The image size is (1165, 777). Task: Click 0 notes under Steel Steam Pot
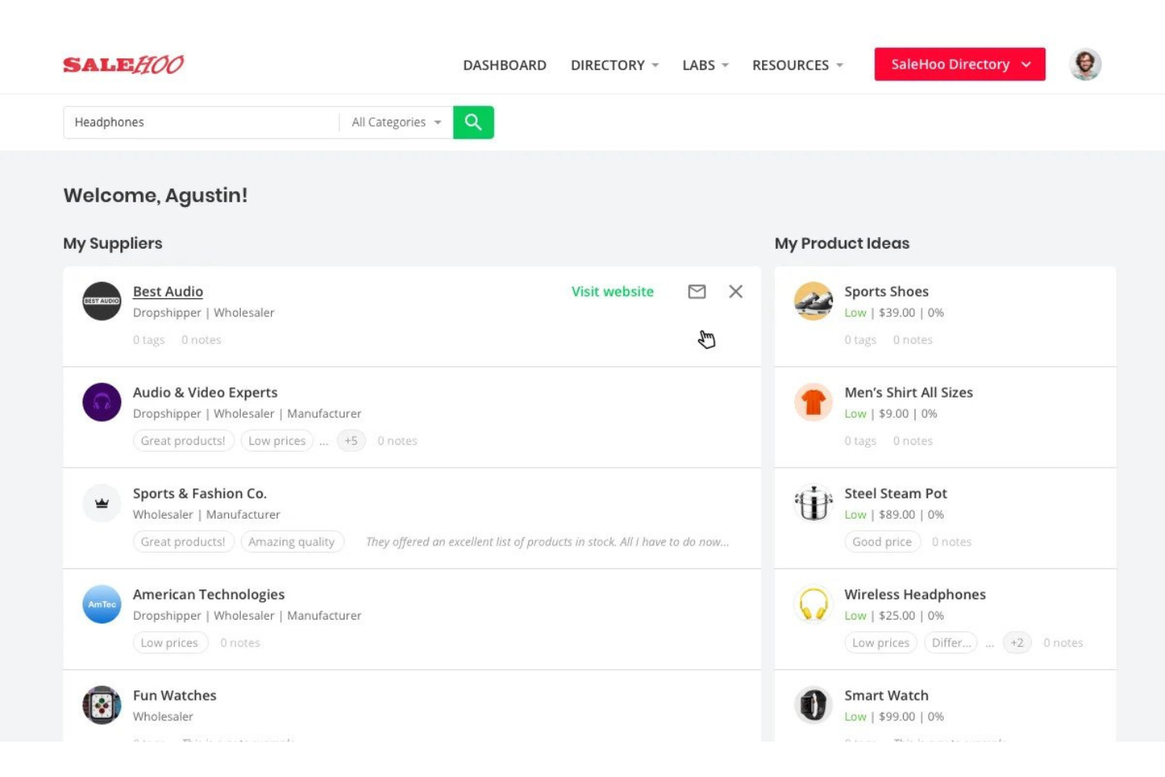coord(952,542)
